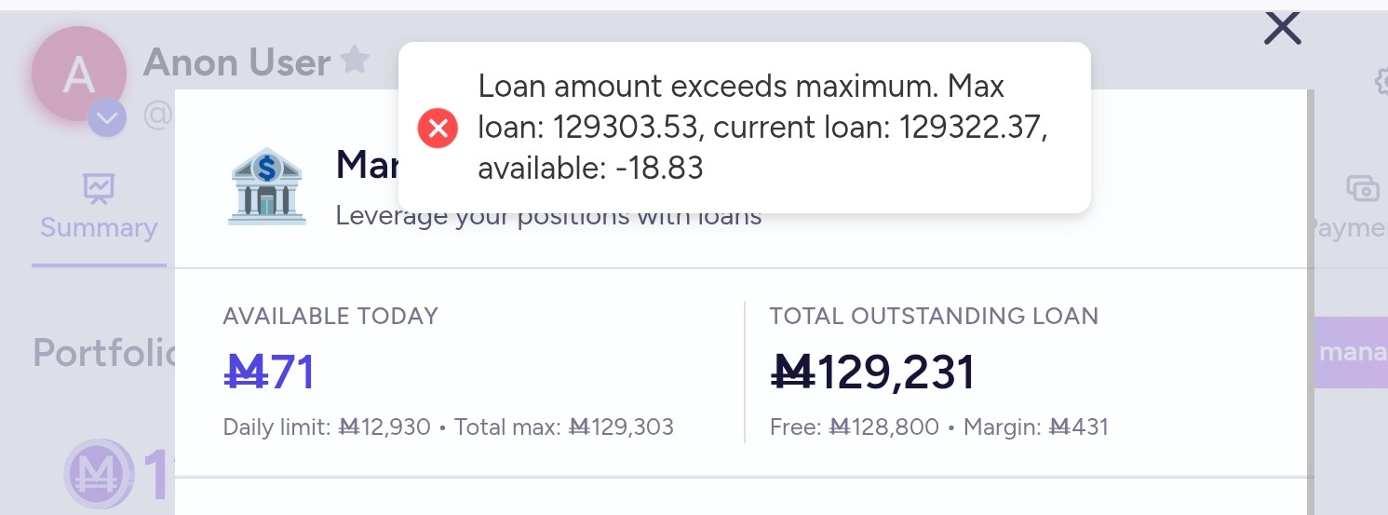
Task: Expand the chevron dropdown on the avatar
Action: [107, 118]
